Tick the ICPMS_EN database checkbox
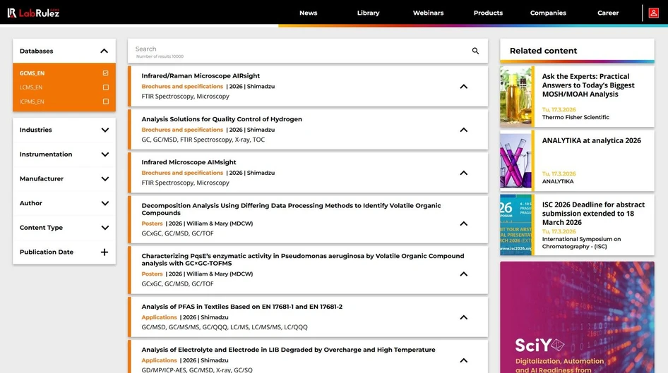 pos(105,102)
